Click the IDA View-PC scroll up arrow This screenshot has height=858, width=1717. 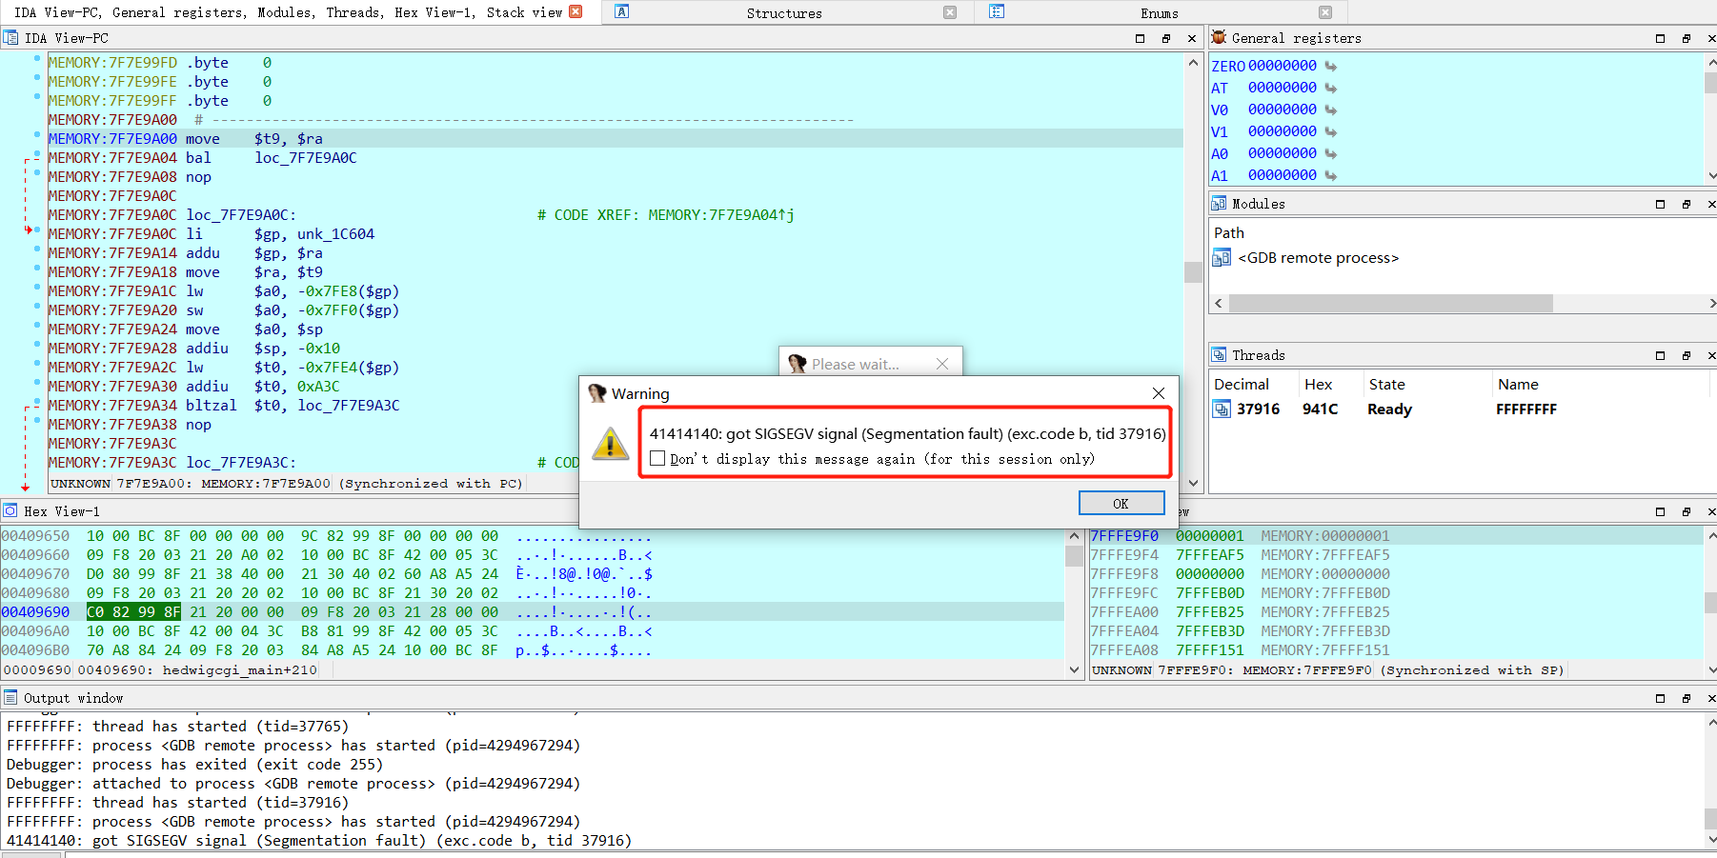tap(1193, 63)
